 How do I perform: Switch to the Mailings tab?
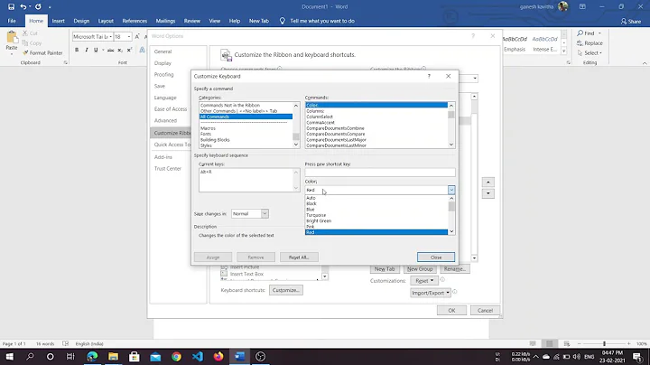tap(165, 21)
